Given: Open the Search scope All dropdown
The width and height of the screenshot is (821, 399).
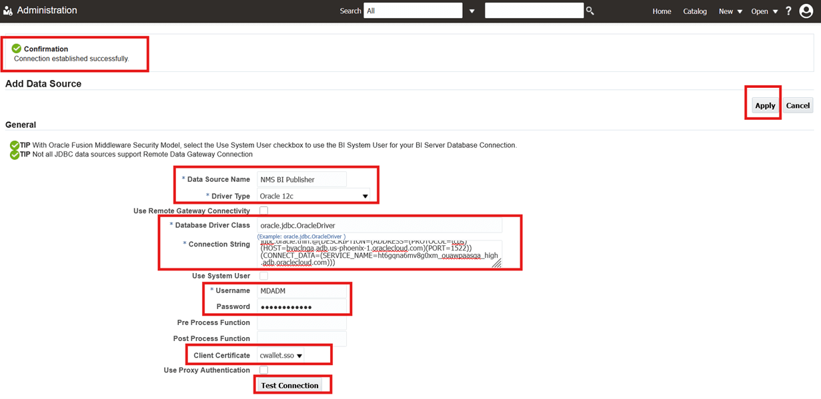Looking at the screenshot, I should coord(413,11).
